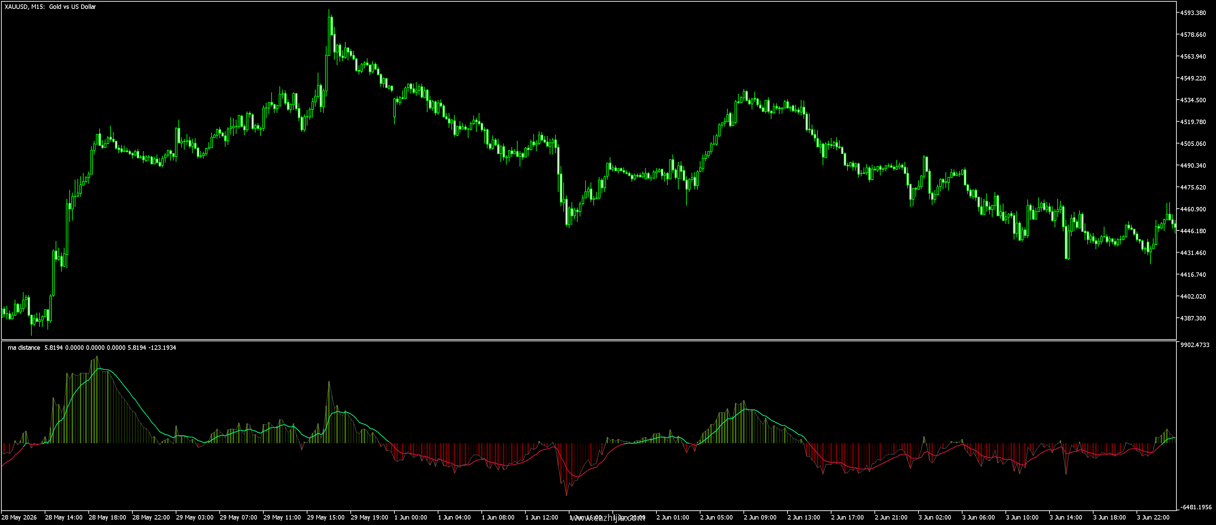This screenshot has width=1216, height=525.
Task: Click the 2 Jun 05:00 time label
Action: click(716, 517)
